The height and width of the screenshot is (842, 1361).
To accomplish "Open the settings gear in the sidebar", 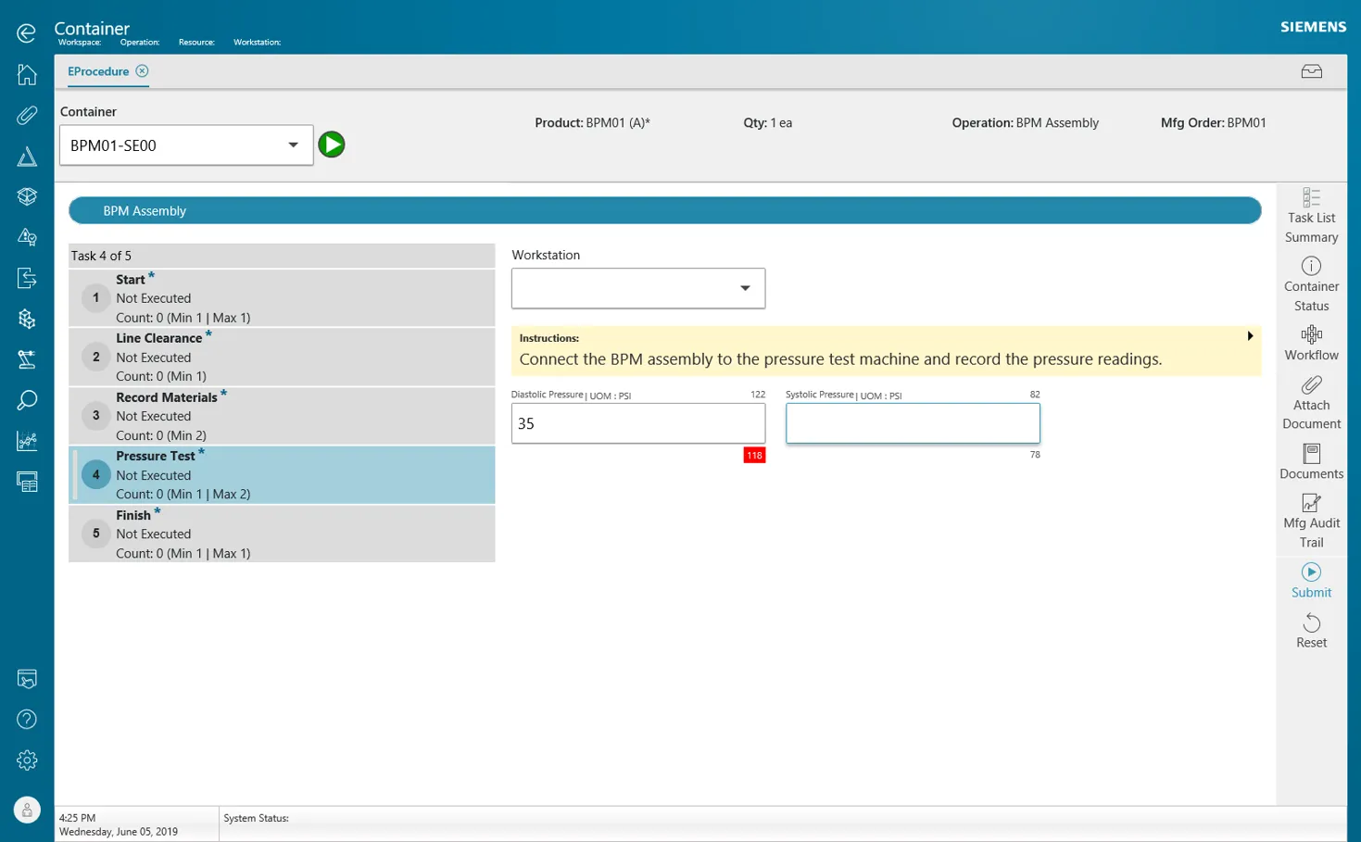I will point(26,760).
